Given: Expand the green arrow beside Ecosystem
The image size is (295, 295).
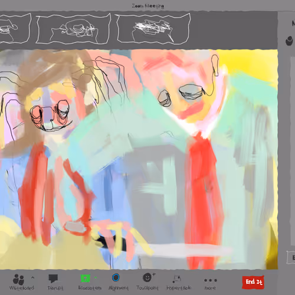Looking at the screenshot, I should pyautogui.click(x=96, y=277).
